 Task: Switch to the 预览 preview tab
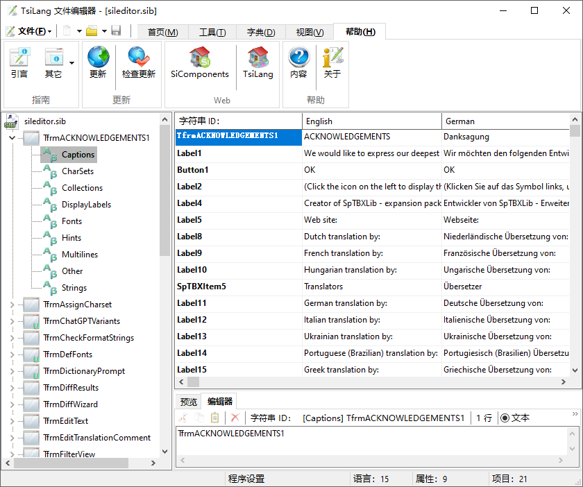coord(188,402)
